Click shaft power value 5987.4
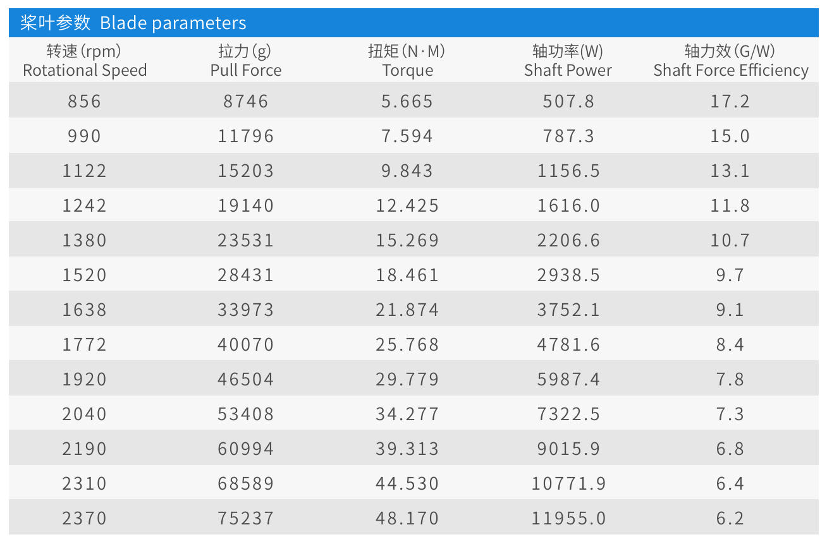Image resolution: width=827 pixels, height=544 pixels. coord(568,379)
